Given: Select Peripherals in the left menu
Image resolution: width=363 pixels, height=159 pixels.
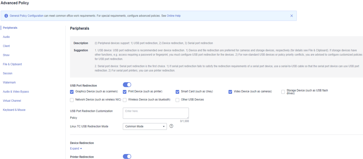Looking at the screenshot, I should [10, 28].
